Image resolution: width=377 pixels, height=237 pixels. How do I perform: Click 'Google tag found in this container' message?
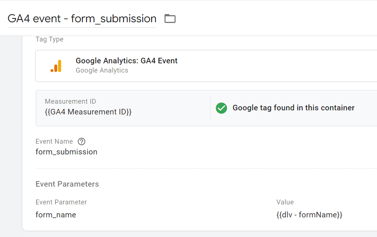point(293,108)
